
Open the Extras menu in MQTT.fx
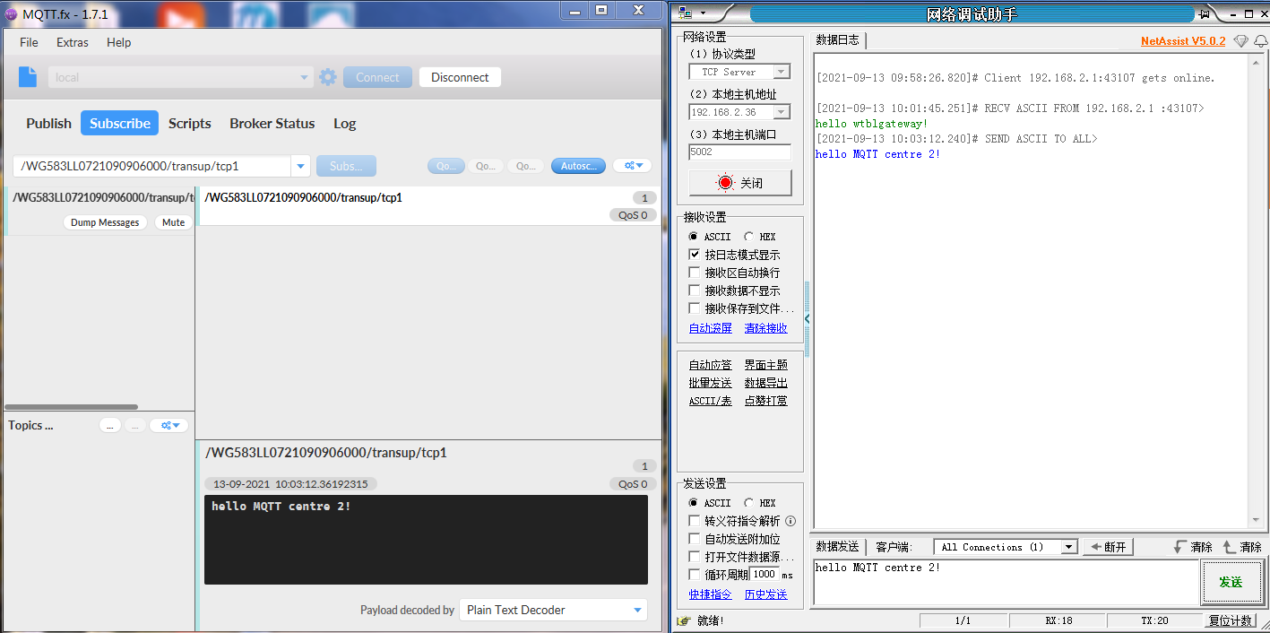(x=73, y=42)
